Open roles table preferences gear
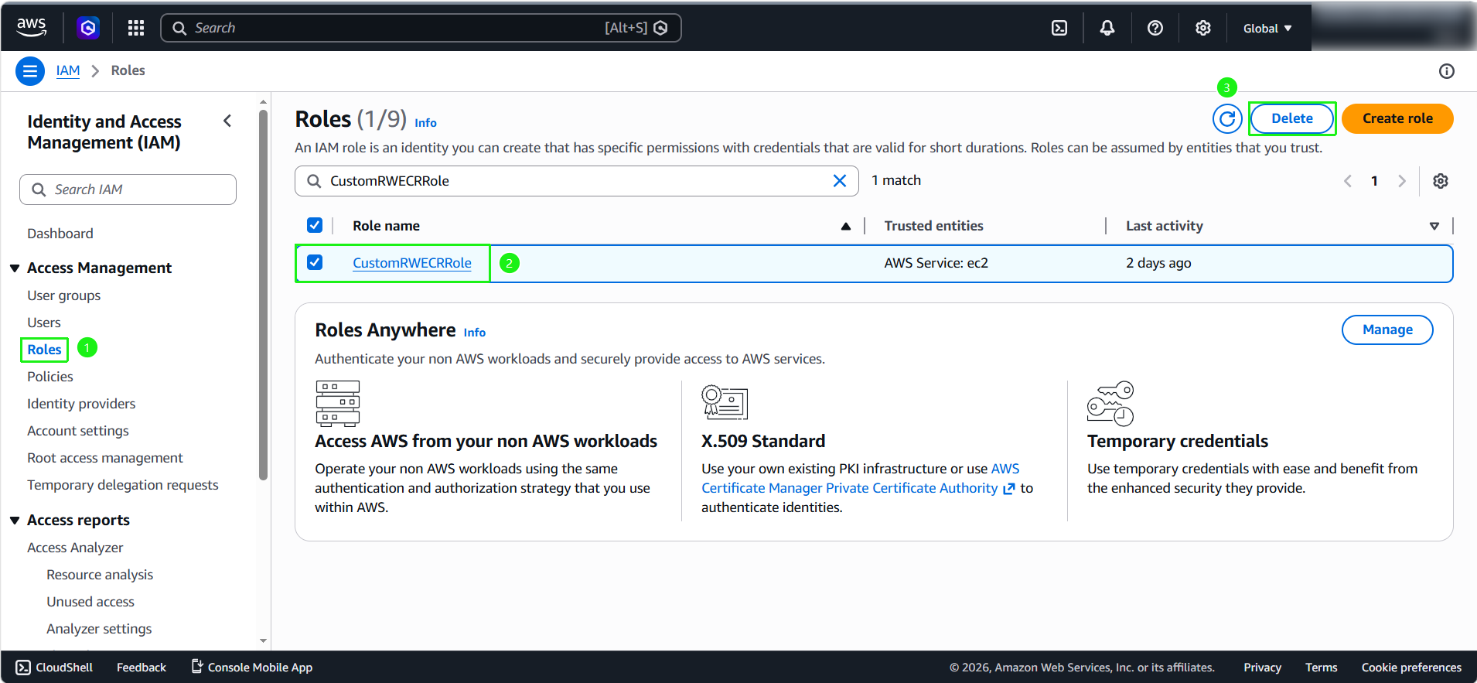Viewport: 1477px width, 683px height. tap(1441, 181)
